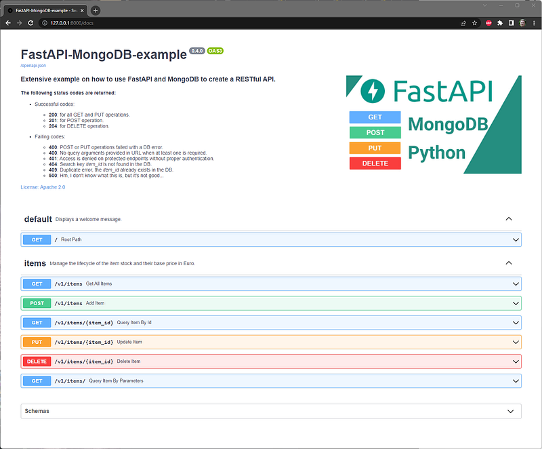The width and height of the screenshot is (542, 449).
Task: Toggle the browser side panel icon
Action: (512, 23)
